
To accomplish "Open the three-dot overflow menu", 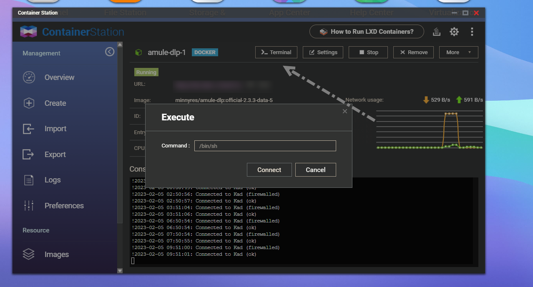I will pos(472,32).
